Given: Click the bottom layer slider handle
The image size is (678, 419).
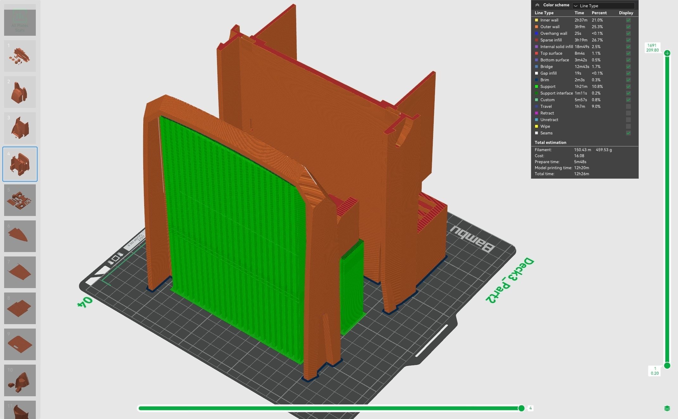Looking at the screenshot, I should point(667,366).
